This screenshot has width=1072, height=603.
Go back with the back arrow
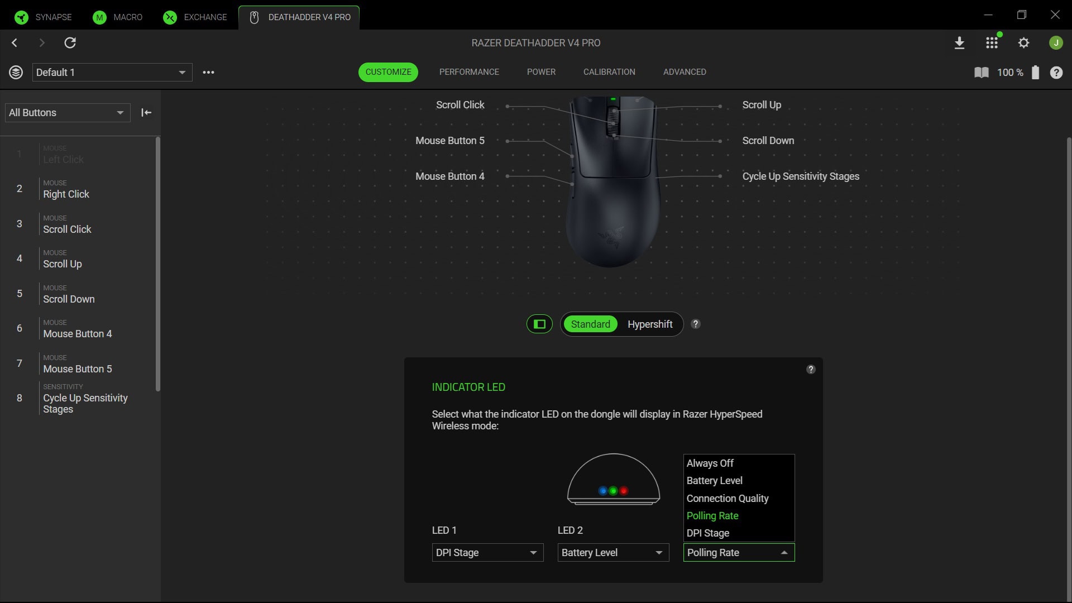15,43
